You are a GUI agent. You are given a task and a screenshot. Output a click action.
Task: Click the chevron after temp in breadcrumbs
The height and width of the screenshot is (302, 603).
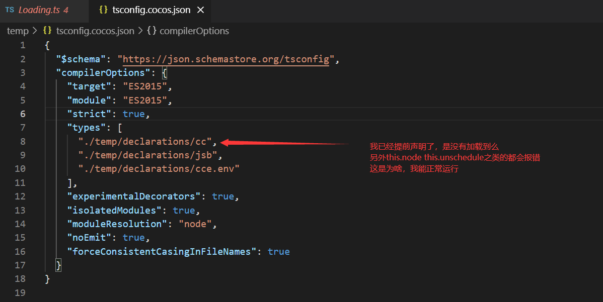(x=35, y=31)
